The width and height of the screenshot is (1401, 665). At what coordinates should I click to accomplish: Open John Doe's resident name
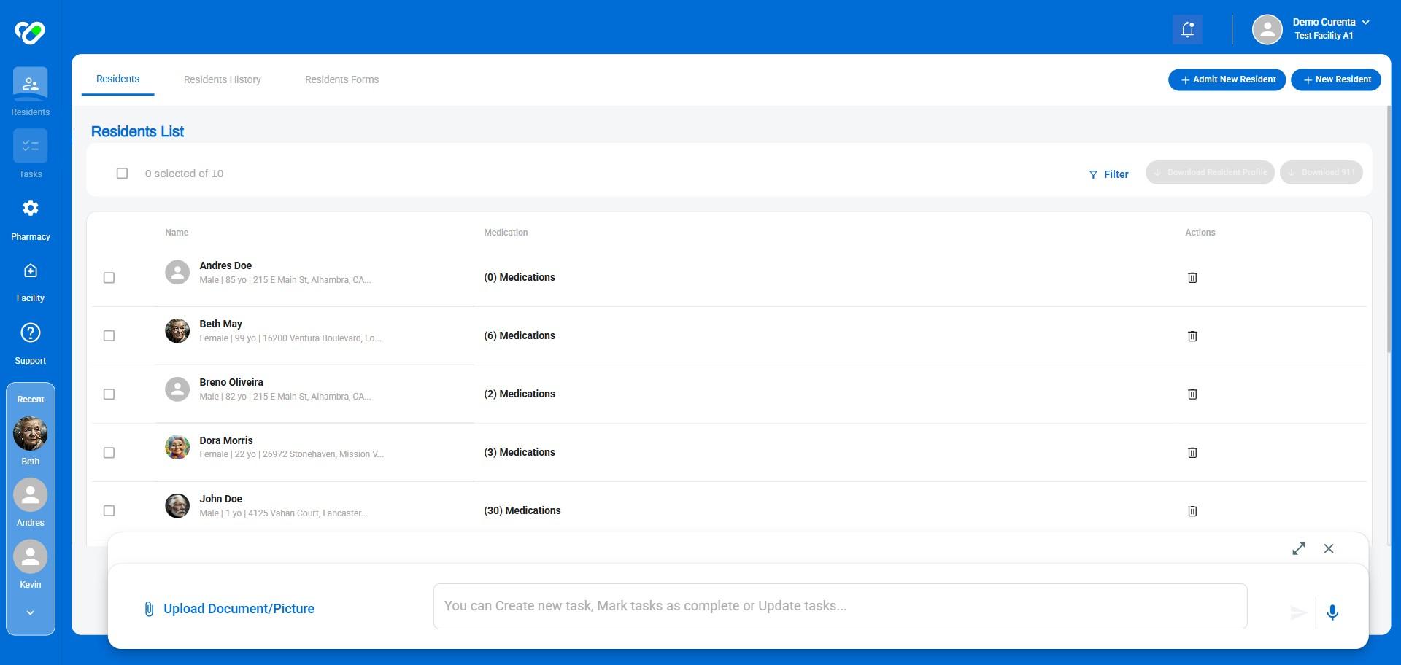pyautogui.click(x=221, y=499)
